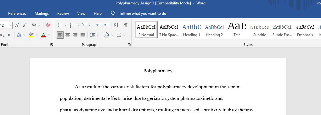Open line and paragraph spacing
The height and width of the screenshot is (115, 321).
point(92,35)
